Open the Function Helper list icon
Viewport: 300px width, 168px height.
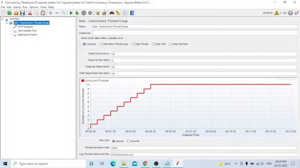tap(126, 13)
